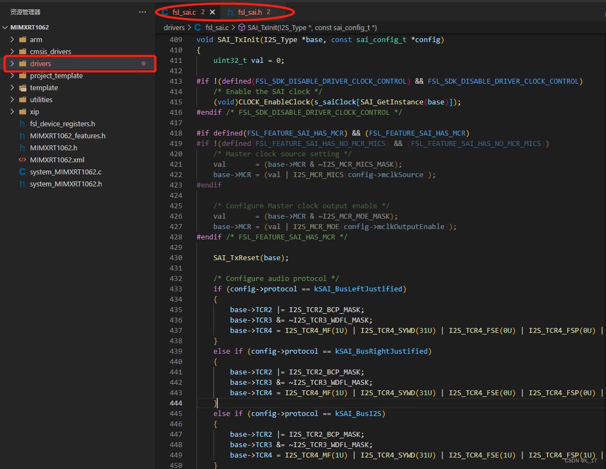
Task: Open system_MIMXRT1062.c source file
Action: coord(66,172)
